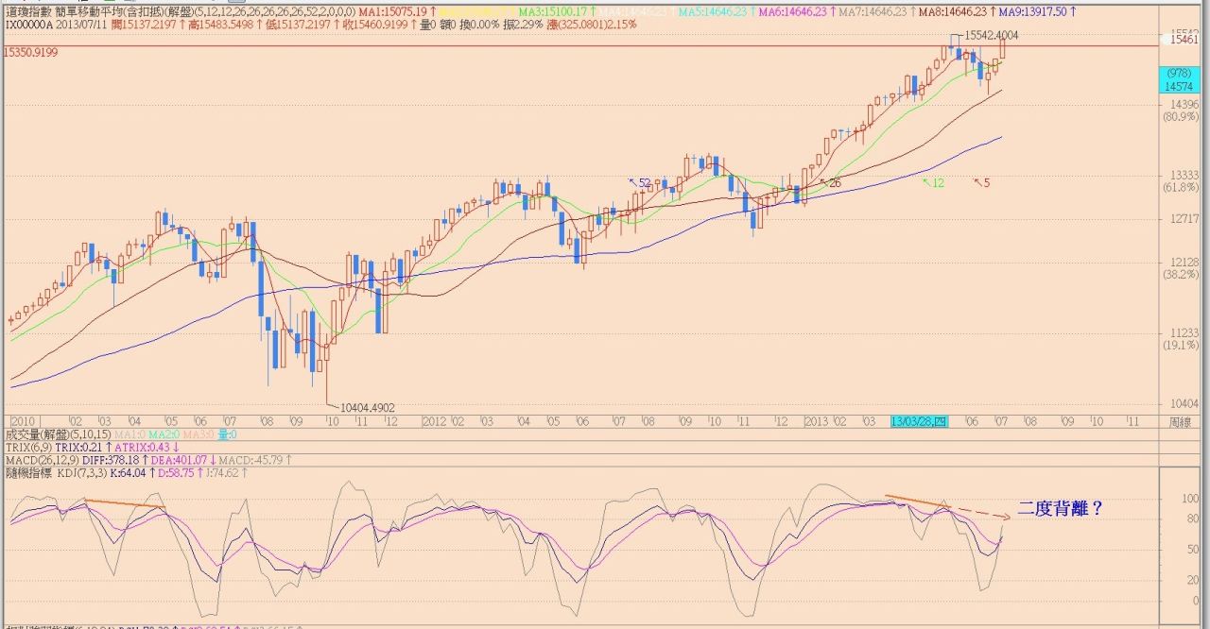Click the highlighted 13/03/28 date marker

920,421
